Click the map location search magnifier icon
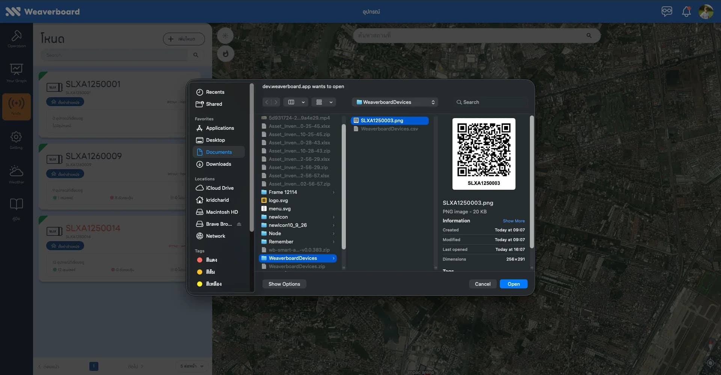Viewport: 721px width, 375px height. [x=589, y=36]
